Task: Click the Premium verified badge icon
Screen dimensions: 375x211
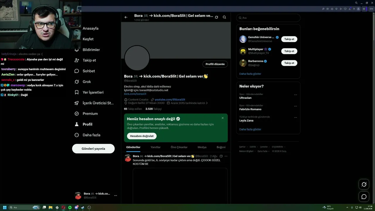Action: click(x=77, y=114)
